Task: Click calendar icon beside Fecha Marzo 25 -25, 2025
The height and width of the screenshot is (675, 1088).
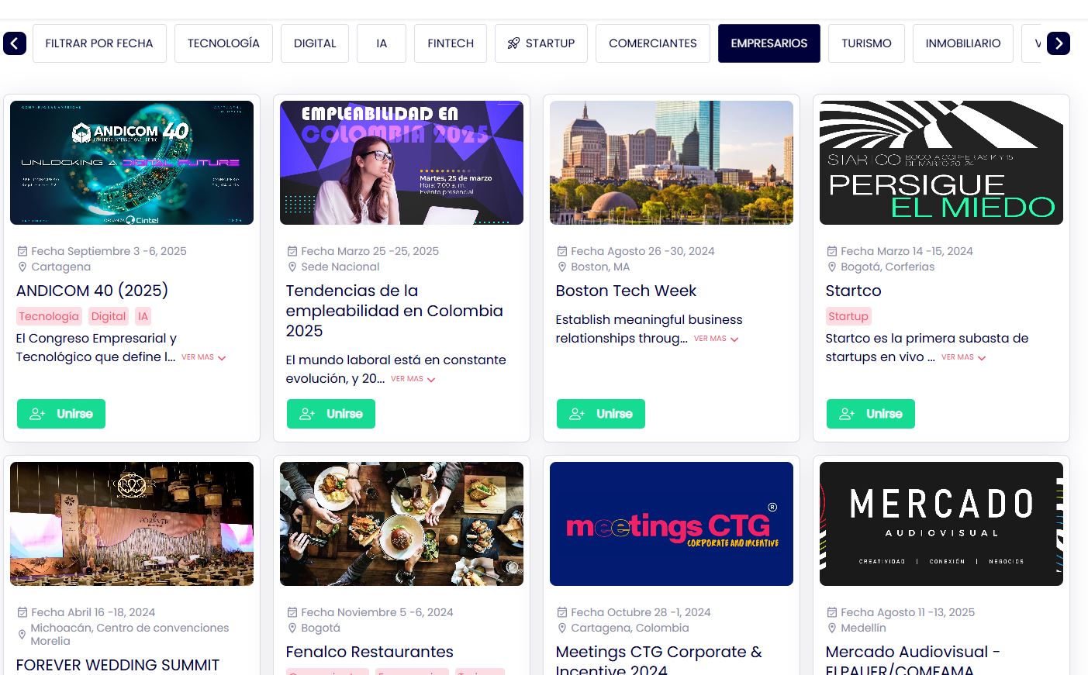Action: pyautogui.click(x=292, y=251)
